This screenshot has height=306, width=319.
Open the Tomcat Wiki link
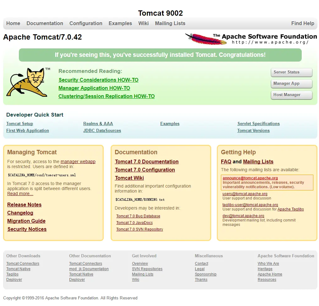[129, 178]
